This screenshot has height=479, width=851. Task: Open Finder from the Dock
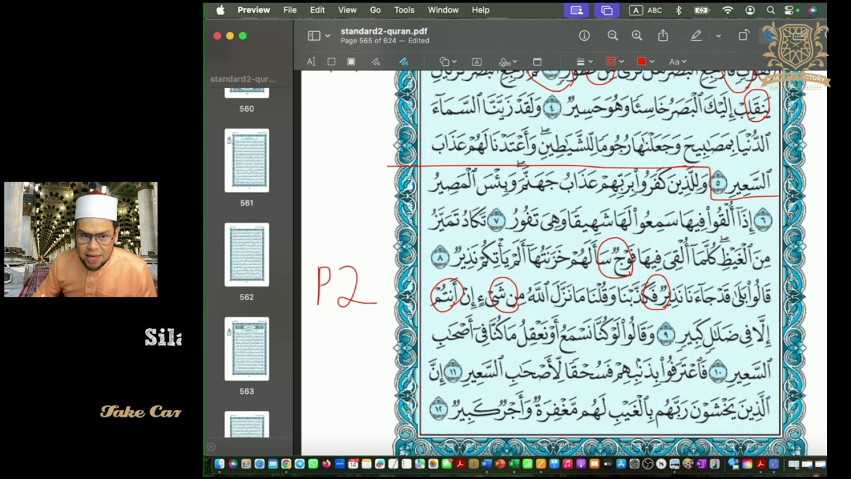[219, 464]
